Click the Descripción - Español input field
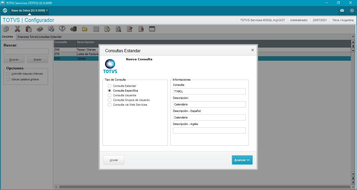Screen dimensions: 357x190 click(209, 117)
